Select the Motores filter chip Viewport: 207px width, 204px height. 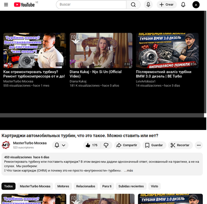coord(63,186)
